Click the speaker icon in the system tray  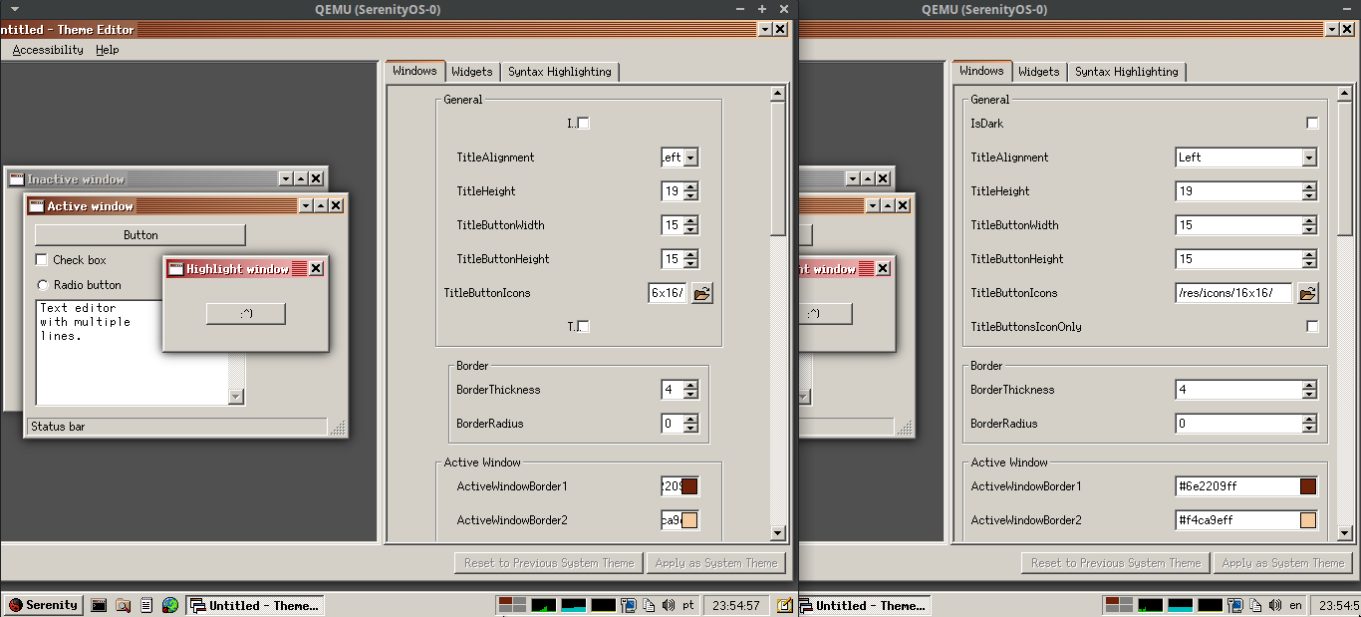pos(669,604)
